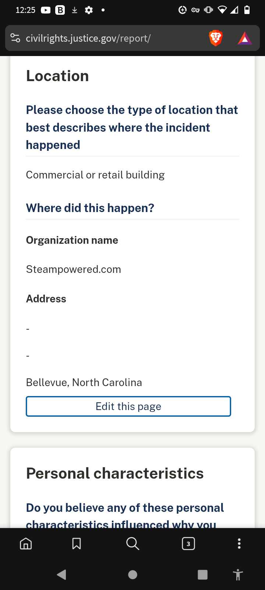This screenshot has width=265, height=590.
Task: Open browser three-dot menu
Action: (x=239, y=544)
